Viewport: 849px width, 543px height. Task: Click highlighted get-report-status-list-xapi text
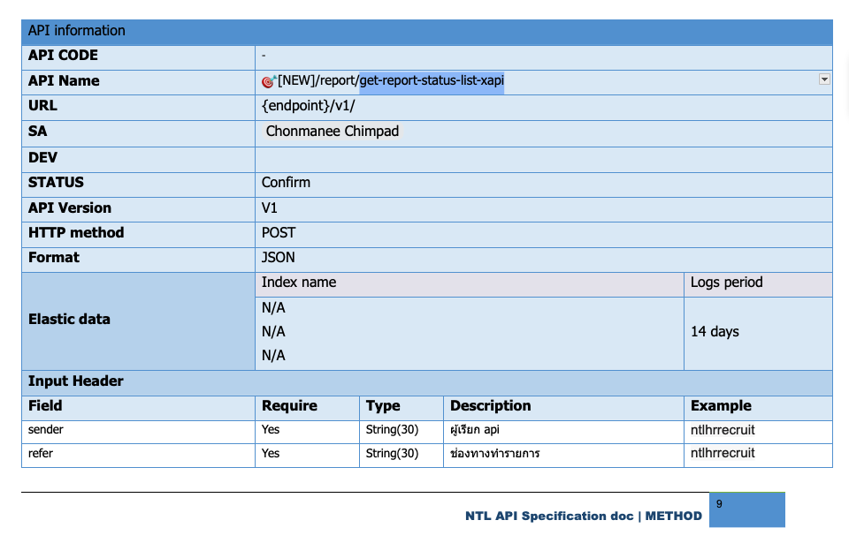click(431, 81)
